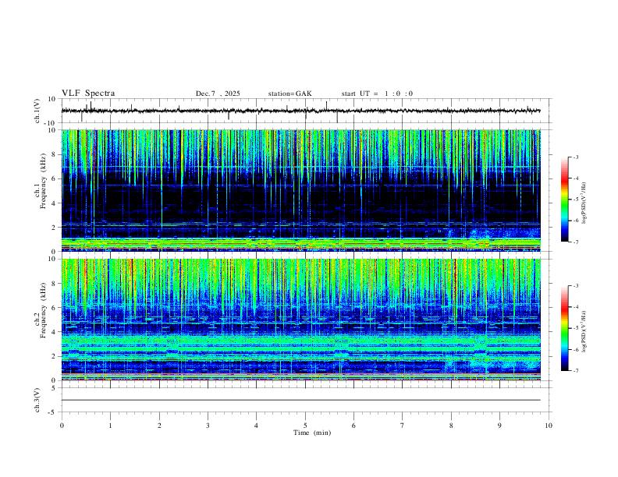Click the "-5" tick of the ch.3(V) axis
The width and height of the screenshot is (618, 477).
coord(53,412)
